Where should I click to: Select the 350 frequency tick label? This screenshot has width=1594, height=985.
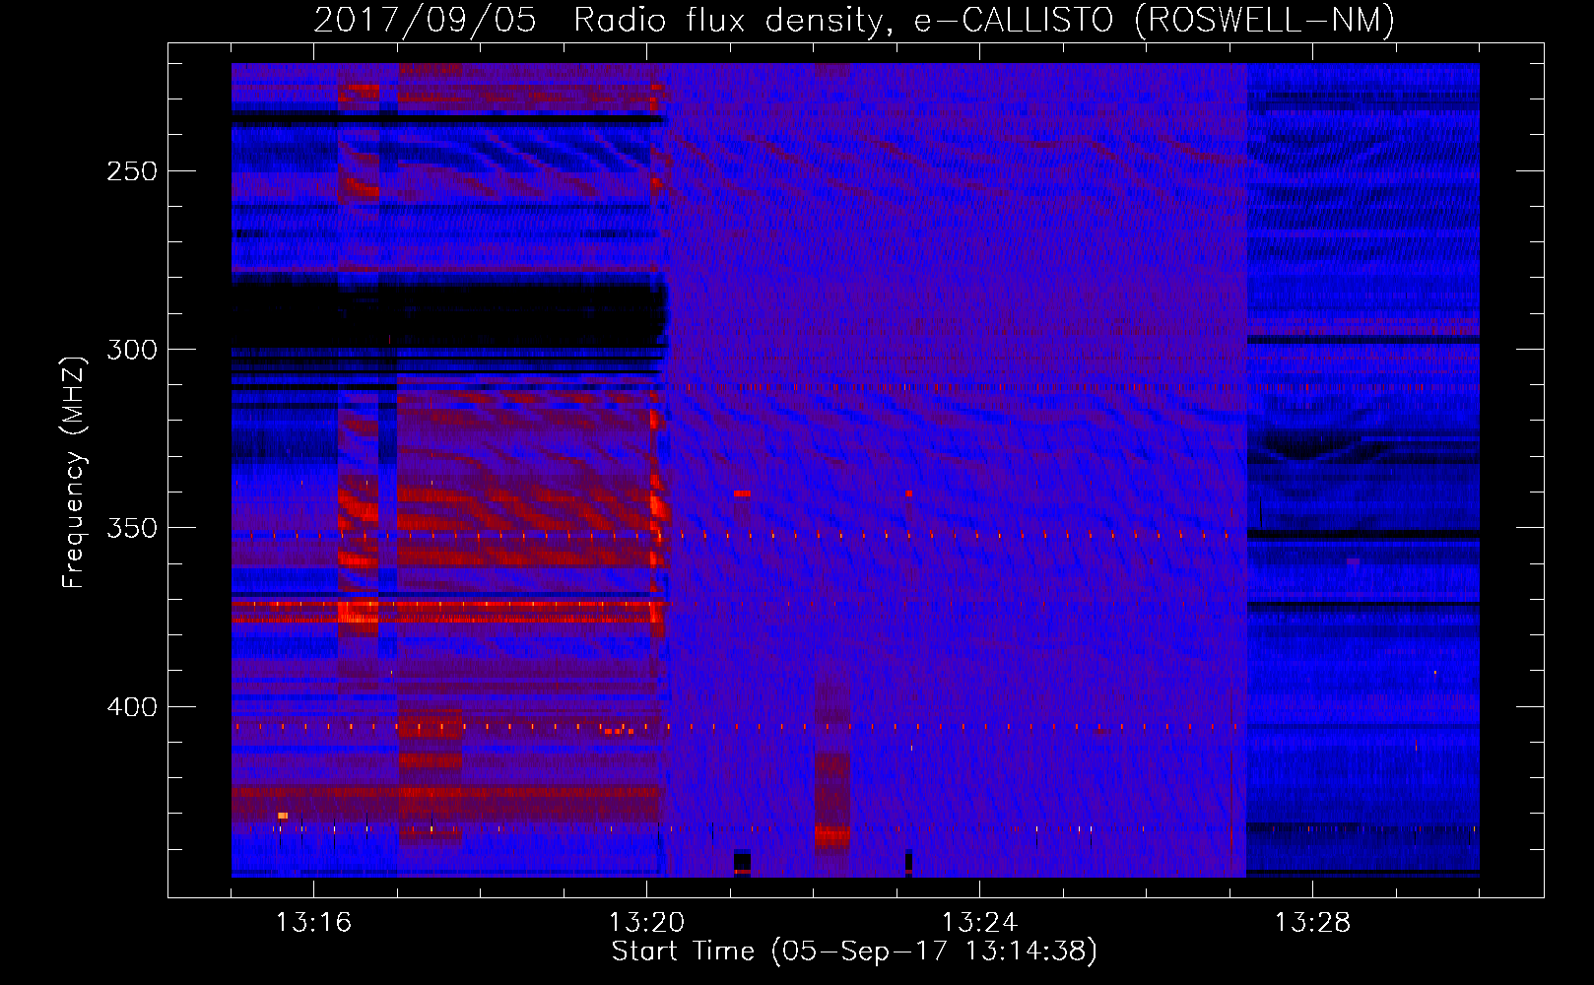(x=132, y=529)
